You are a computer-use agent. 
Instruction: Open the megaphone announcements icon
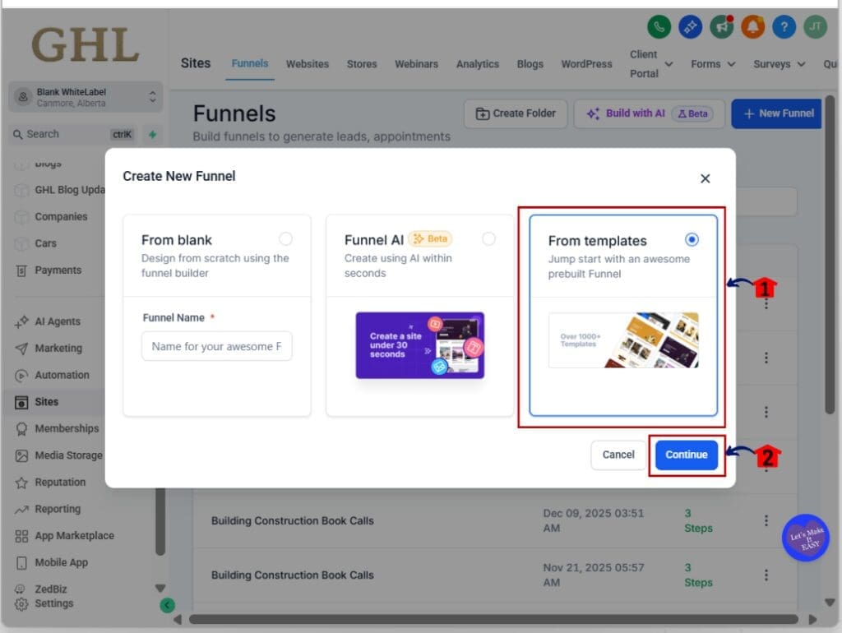click(x=721, y=27)
